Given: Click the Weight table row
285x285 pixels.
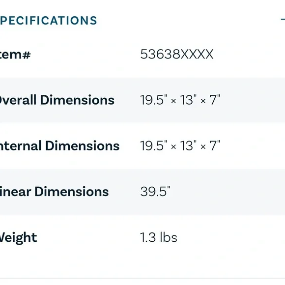Looking at the screenshot, I should pos(142,237).
